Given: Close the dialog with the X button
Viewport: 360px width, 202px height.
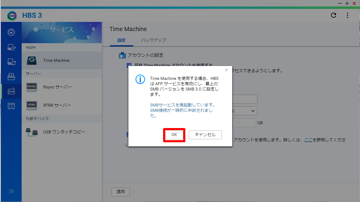Looking at the screenshot, I should point(226,70).
